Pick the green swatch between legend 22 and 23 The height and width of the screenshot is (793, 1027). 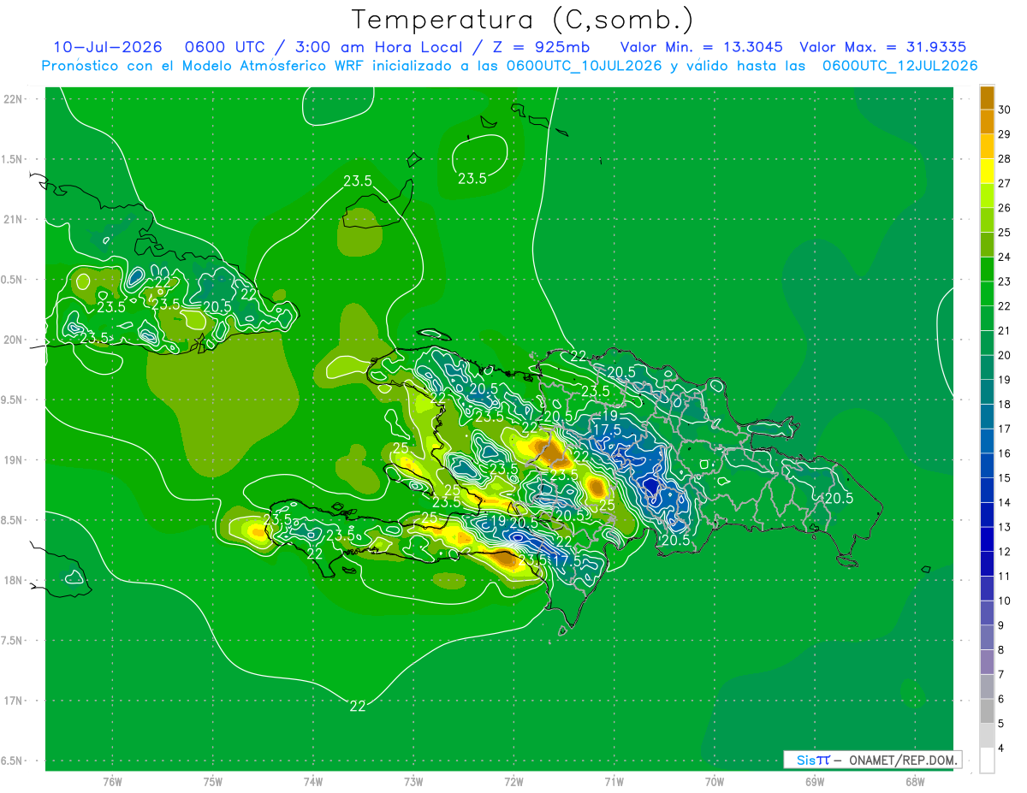pos(987,293)
